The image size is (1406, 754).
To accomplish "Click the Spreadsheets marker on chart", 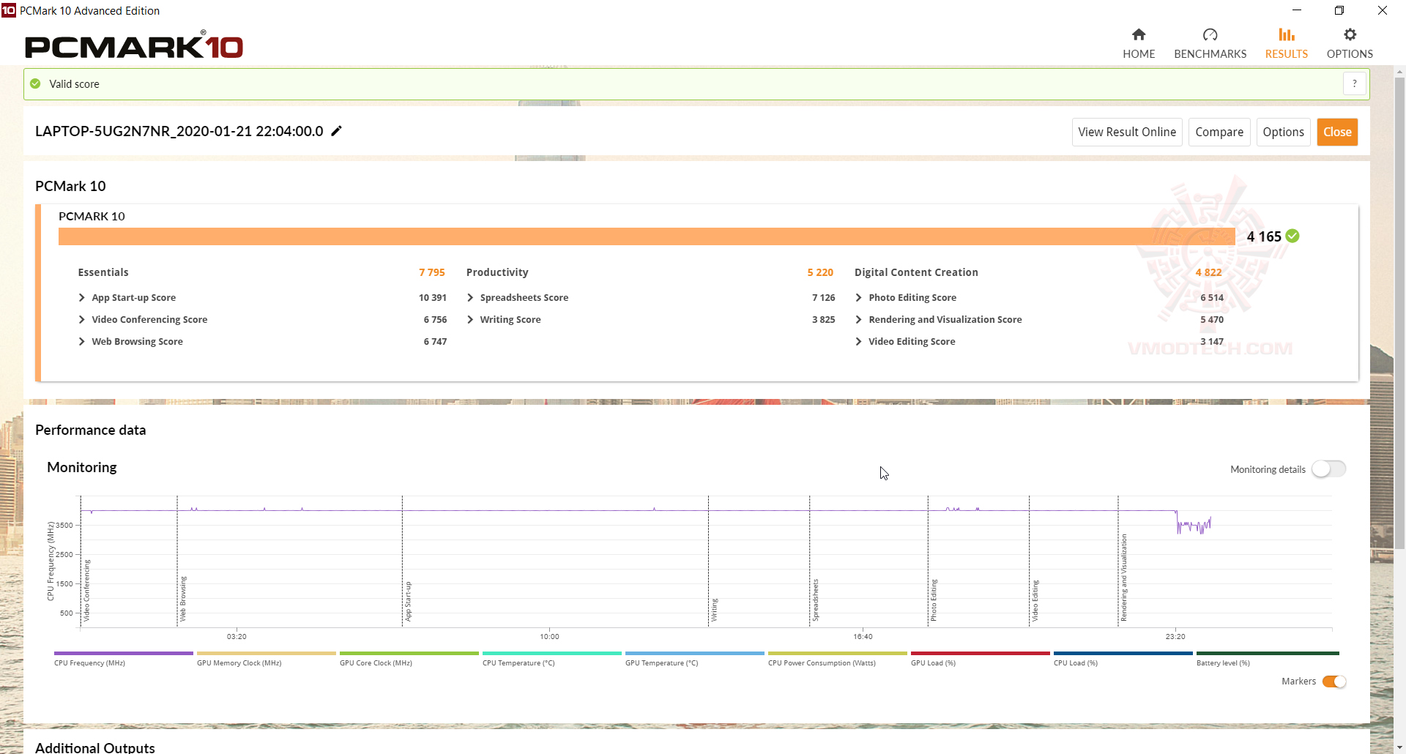I will pos(815,600).
